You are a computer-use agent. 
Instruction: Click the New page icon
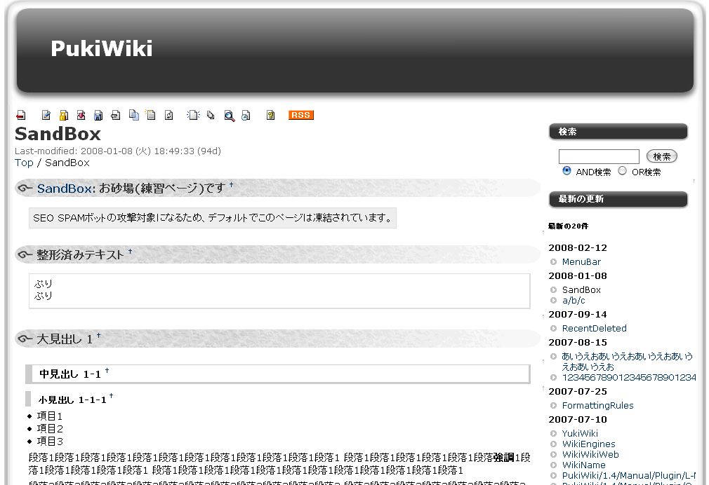click(x=192, y=116)
